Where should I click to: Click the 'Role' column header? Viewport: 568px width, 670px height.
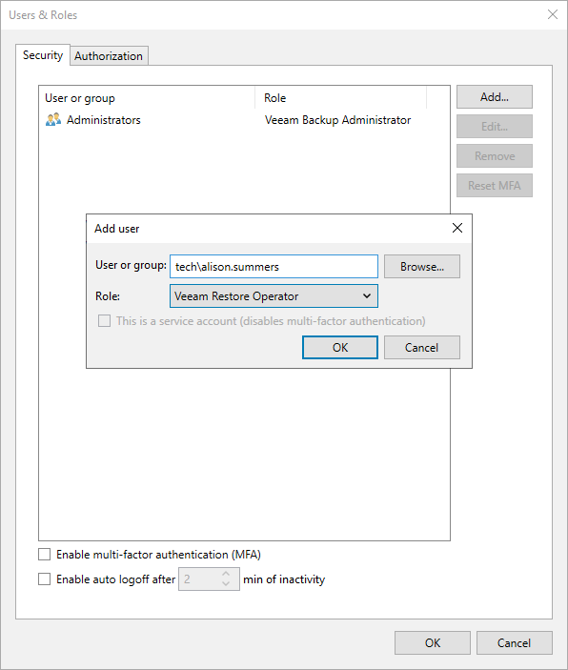tap(340, 98)
